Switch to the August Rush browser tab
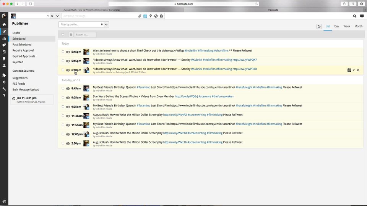Screen dimensions: 367x206 coord(92,10)
